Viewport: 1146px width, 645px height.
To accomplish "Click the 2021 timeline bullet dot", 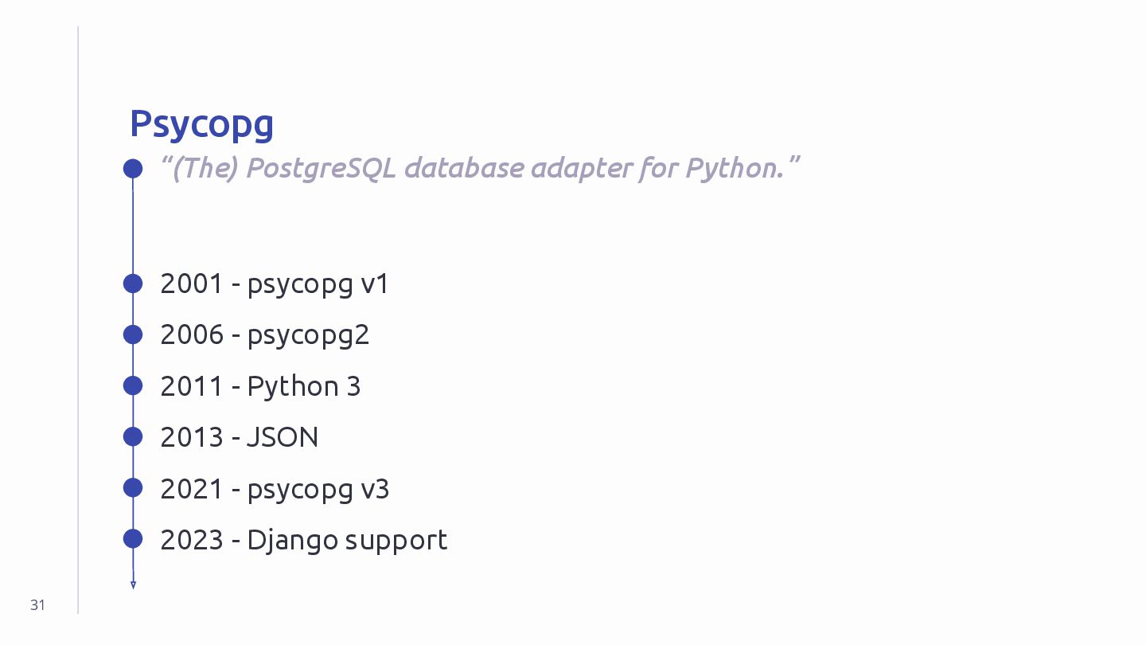I will (x=133, y=487).
